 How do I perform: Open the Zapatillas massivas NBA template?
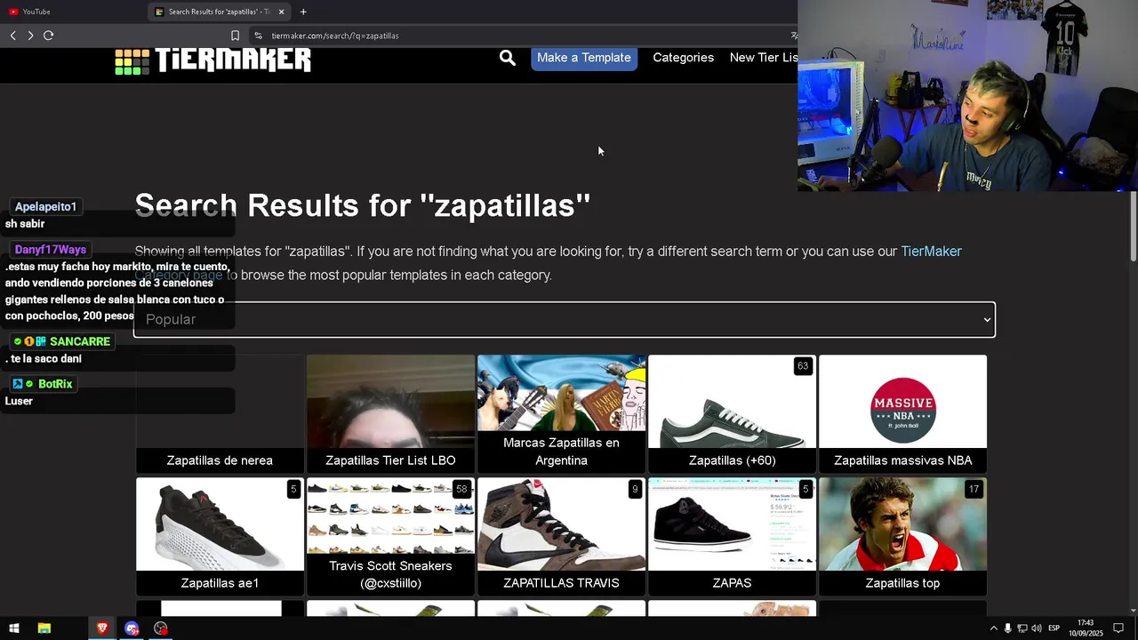[902, 414]
